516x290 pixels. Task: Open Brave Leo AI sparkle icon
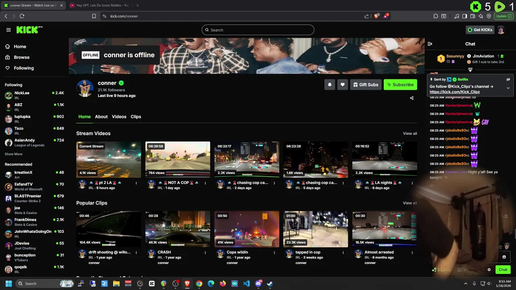pyautogui.click(x=481, y=16)
